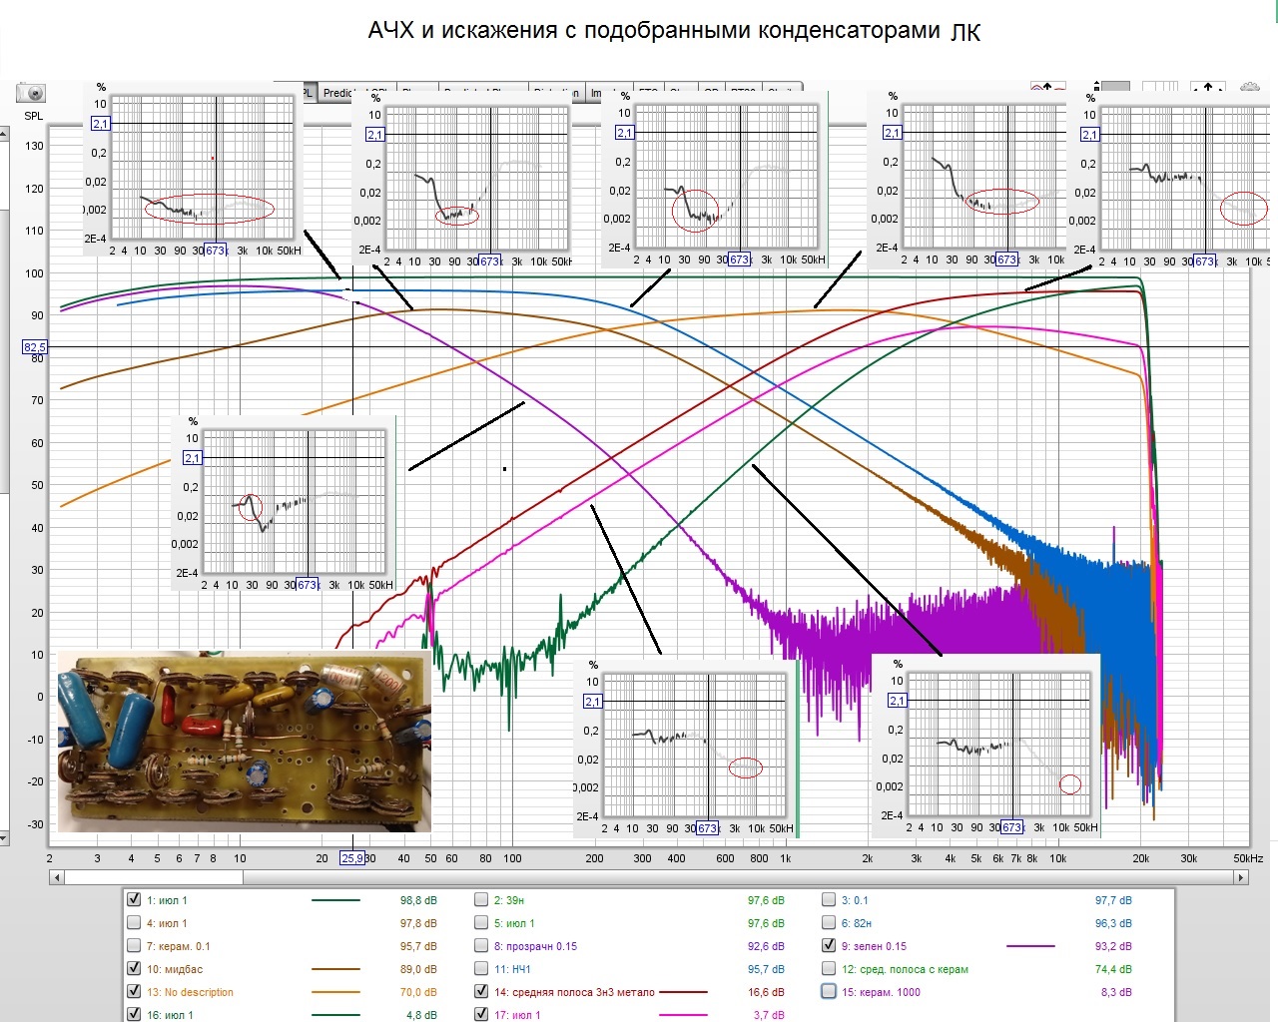Click the chart title "АЧХ и искажения с подобранными конденсаторами"
The height and width of the screenshot is (1022, 1278).
pyautogui.click(x=654, y=30)
